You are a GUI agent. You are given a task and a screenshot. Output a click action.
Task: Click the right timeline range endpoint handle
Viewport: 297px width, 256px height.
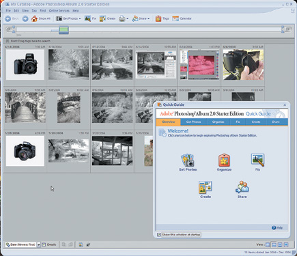283,29
